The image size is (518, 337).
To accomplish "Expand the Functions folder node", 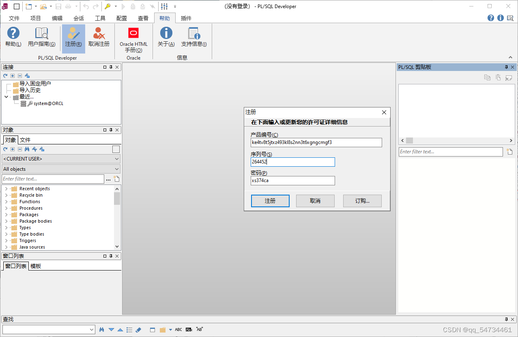I will [x=6, y=202].
